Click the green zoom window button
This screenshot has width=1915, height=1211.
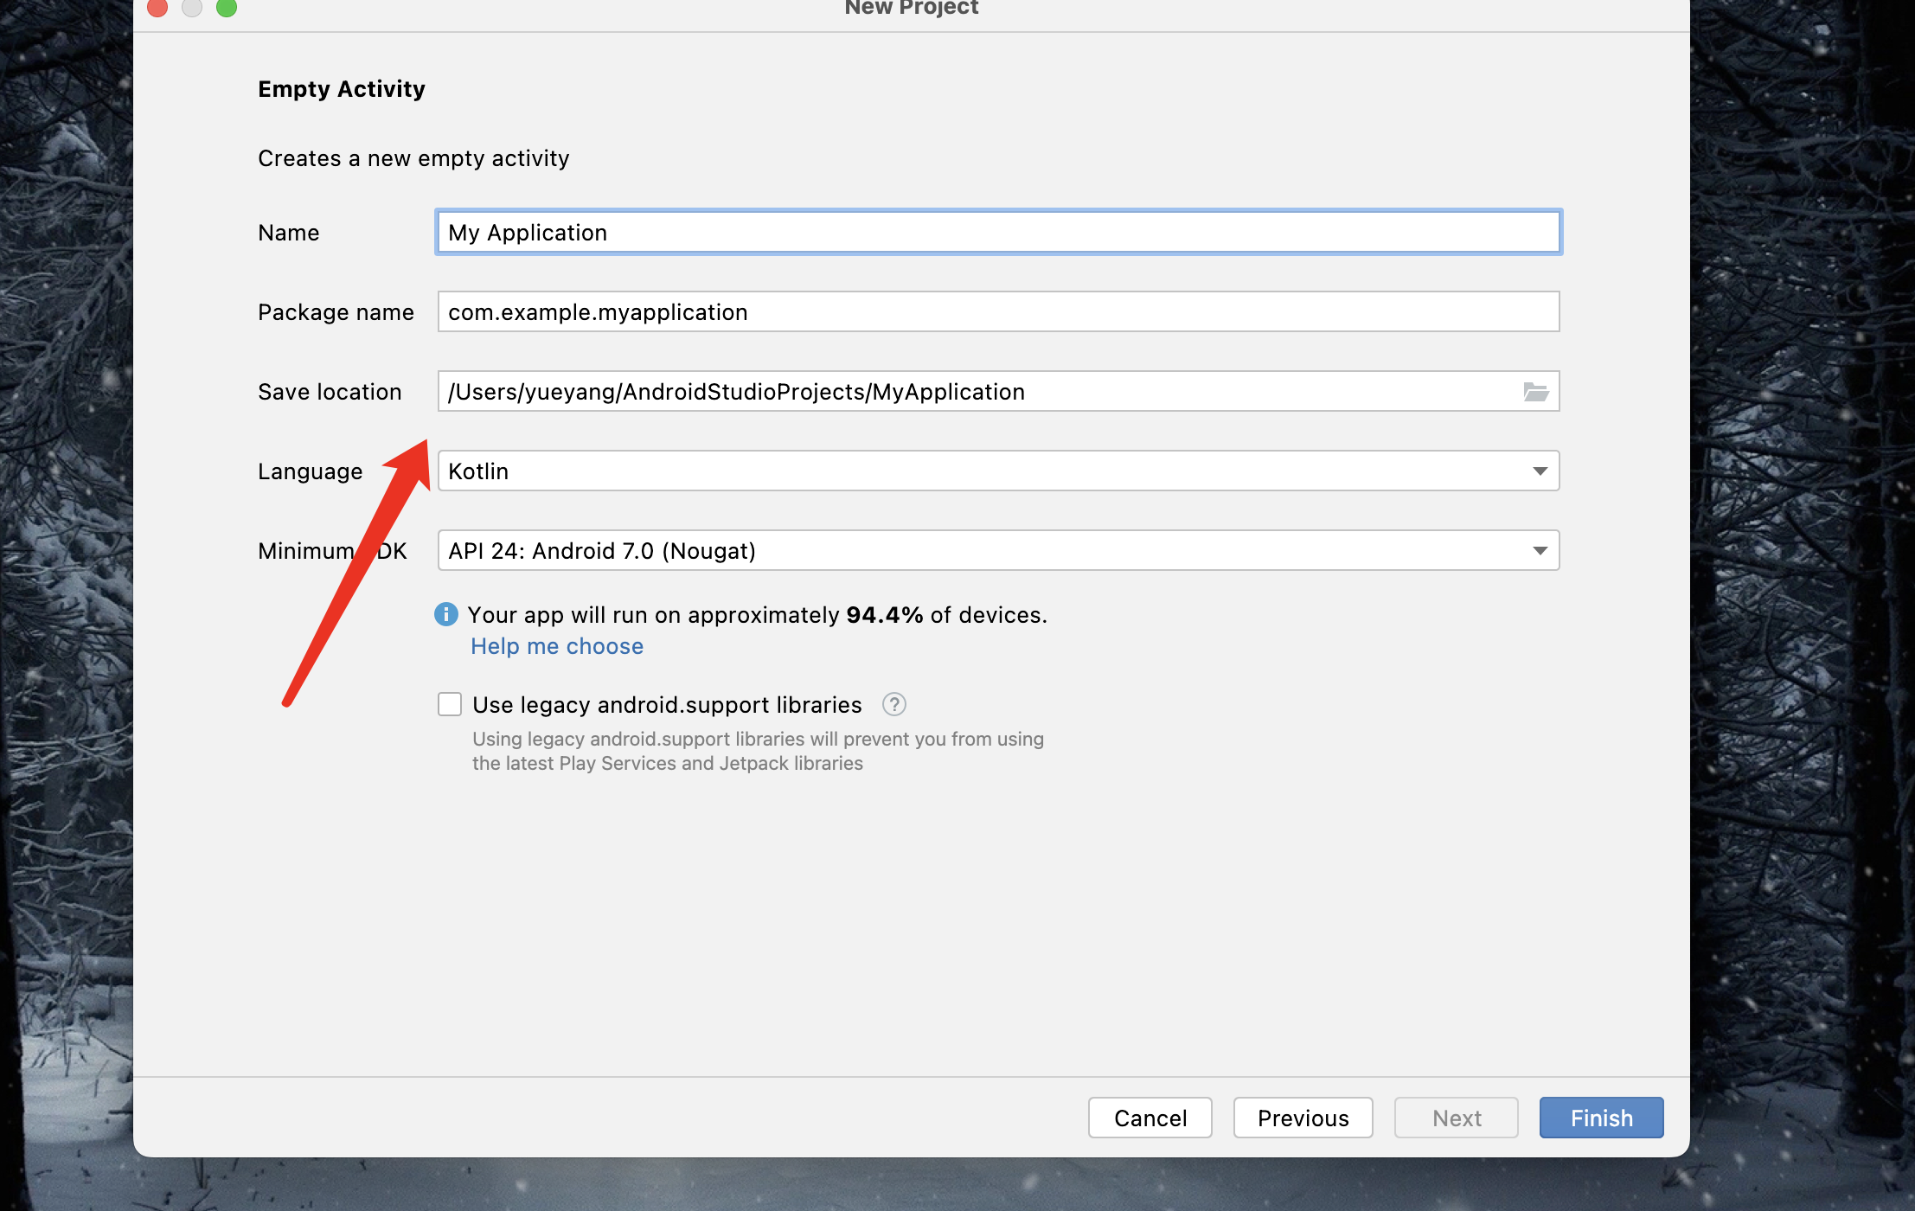[x=227, y=7]
